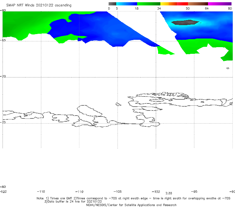Image resolution: width=235 pixels, height=207 pixels.
Task: Click the longitude label "-95"
Action: [194, 192]
